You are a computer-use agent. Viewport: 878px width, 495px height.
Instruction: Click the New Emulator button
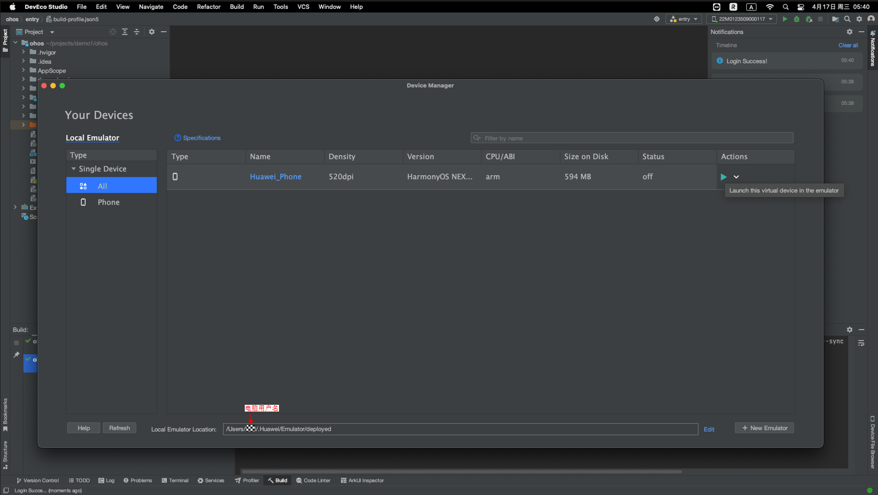764,428
